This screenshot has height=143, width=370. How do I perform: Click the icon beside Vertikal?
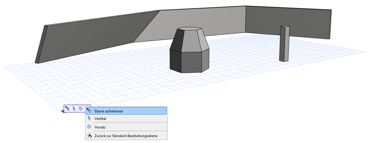coord(89,118)
